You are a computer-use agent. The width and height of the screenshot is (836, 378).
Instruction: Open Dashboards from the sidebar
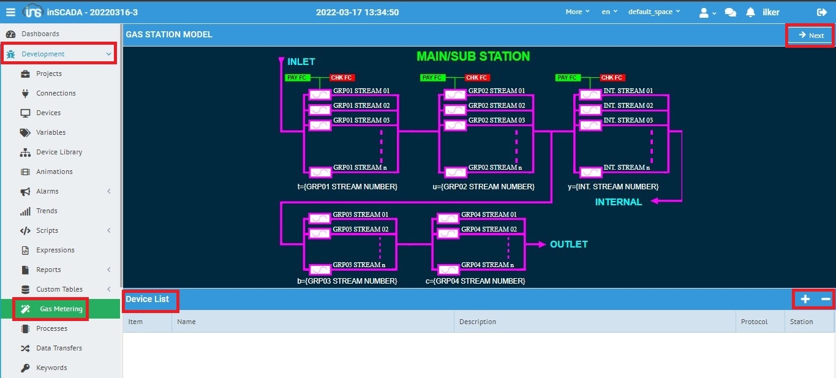point(40,34)
